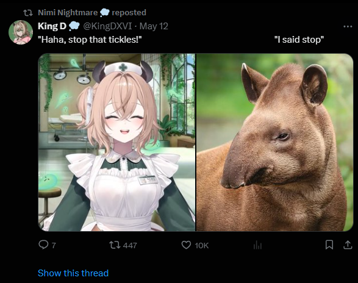Open the May 12 timestamp link
The height and width of the screenshot is (283, 358).
pyautogui.click(x=154, y=26)
